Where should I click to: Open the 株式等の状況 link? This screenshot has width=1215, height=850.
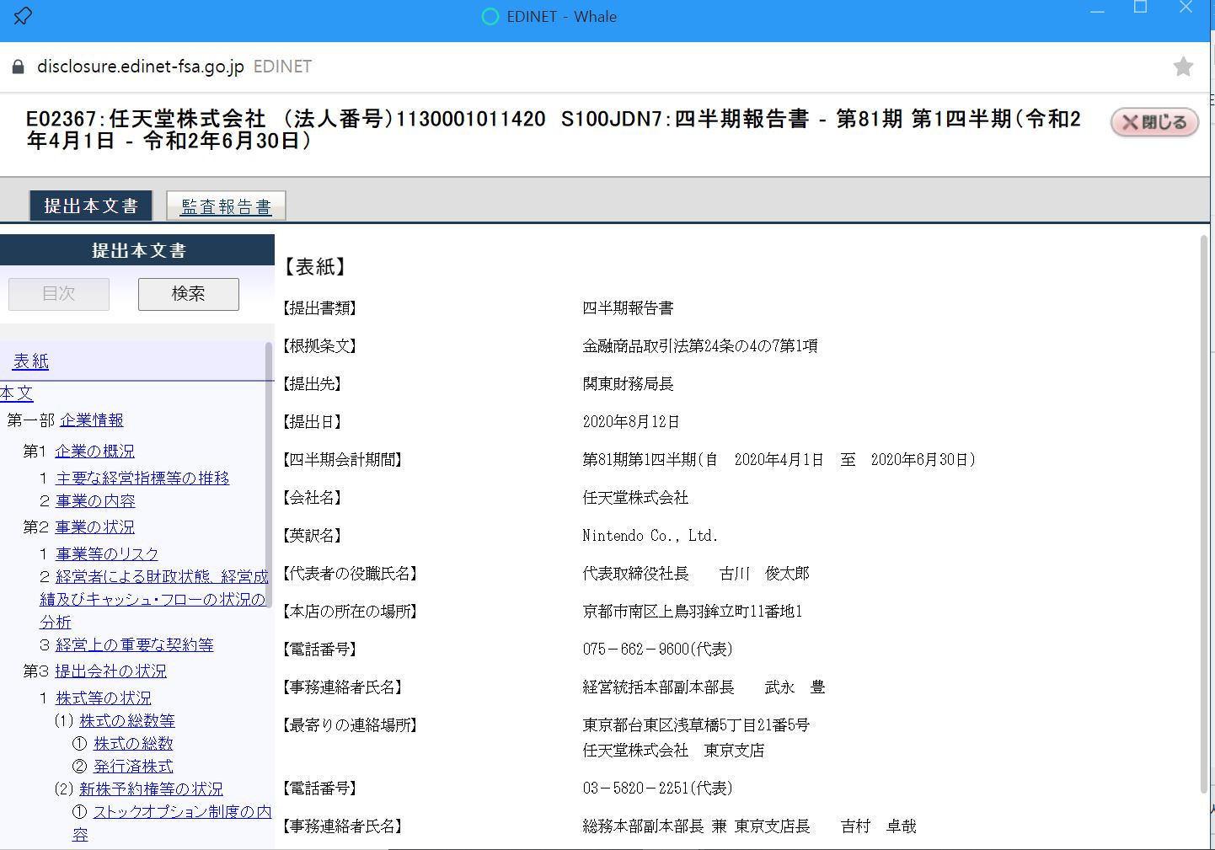(x=104, y=698)
